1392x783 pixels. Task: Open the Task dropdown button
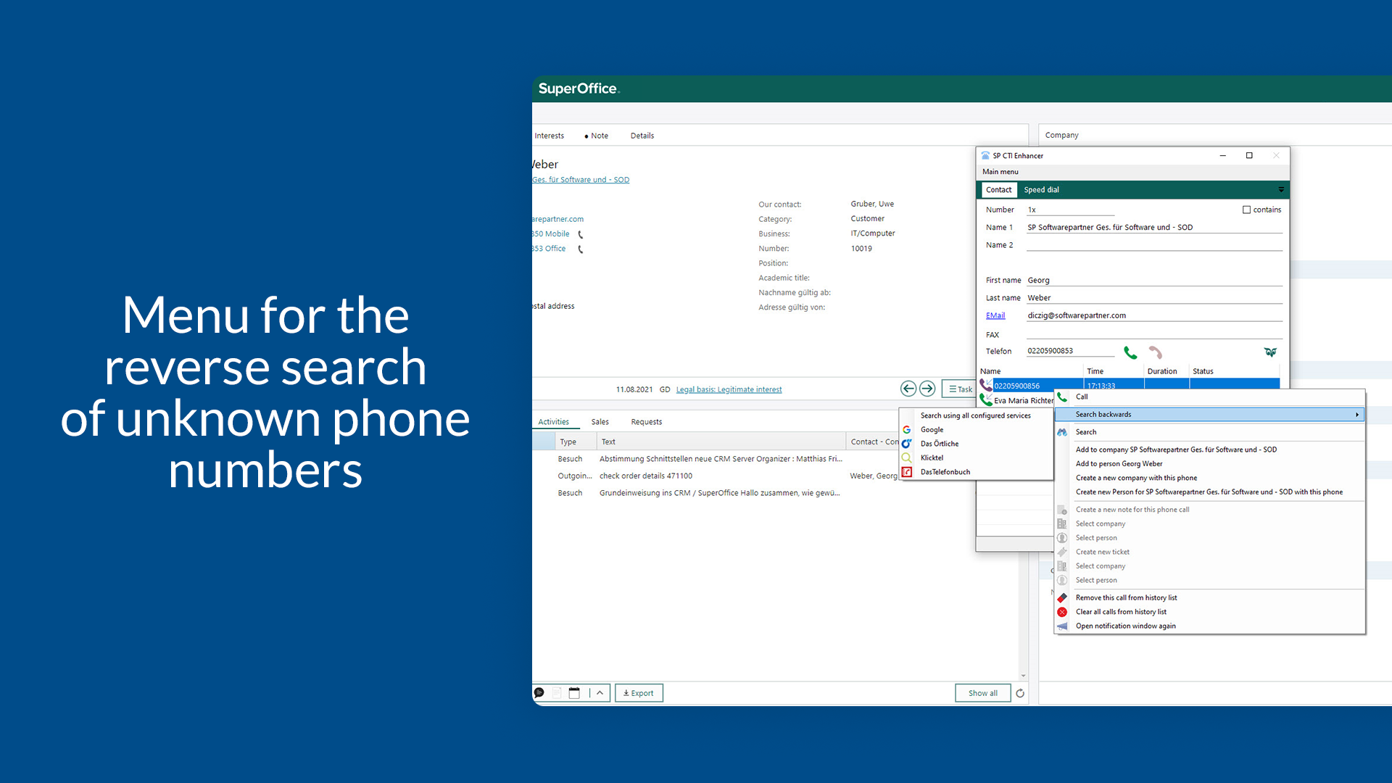[961, 389]
